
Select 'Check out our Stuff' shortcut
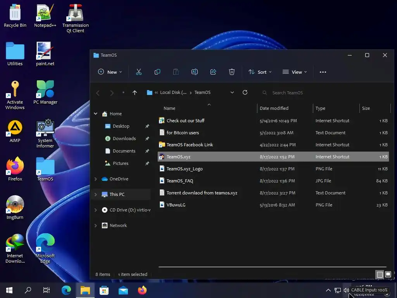[273, 121]
